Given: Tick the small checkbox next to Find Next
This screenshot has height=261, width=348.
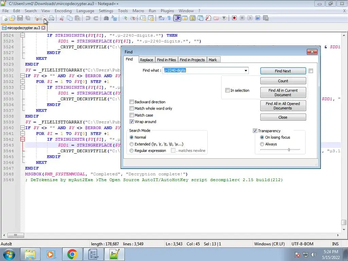Looking at the screenshot, I should tap(311, 71).
